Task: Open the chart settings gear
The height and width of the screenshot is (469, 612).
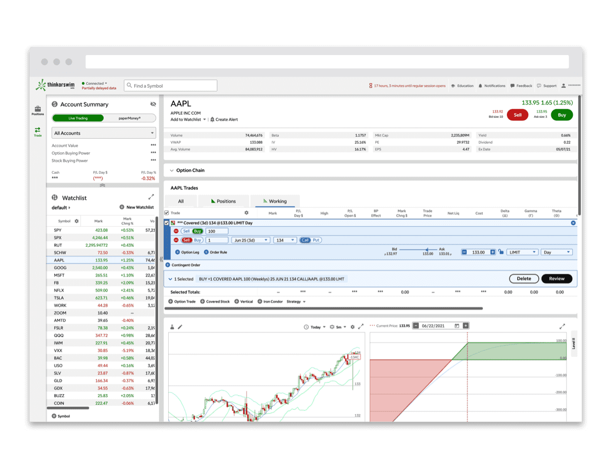Action: (x=352, y=327)
